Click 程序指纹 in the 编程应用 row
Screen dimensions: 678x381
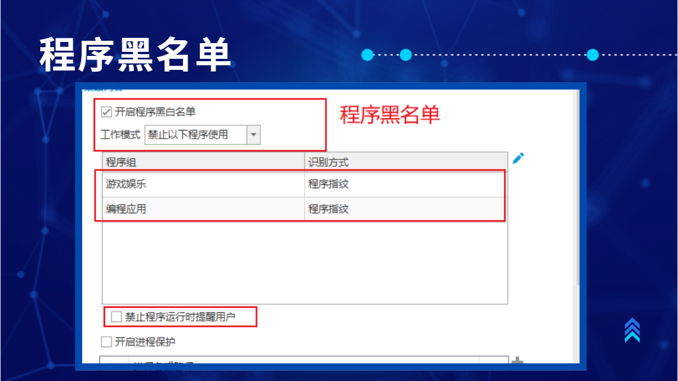pos(328,209)
